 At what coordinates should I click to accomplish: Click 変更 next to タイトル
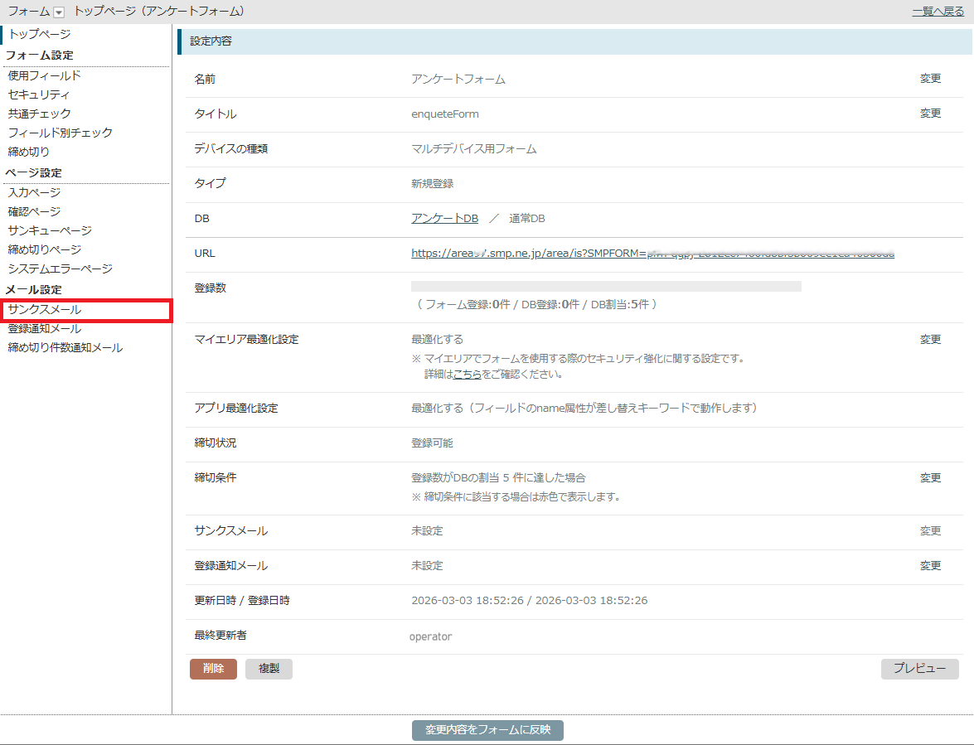[930, 114]
